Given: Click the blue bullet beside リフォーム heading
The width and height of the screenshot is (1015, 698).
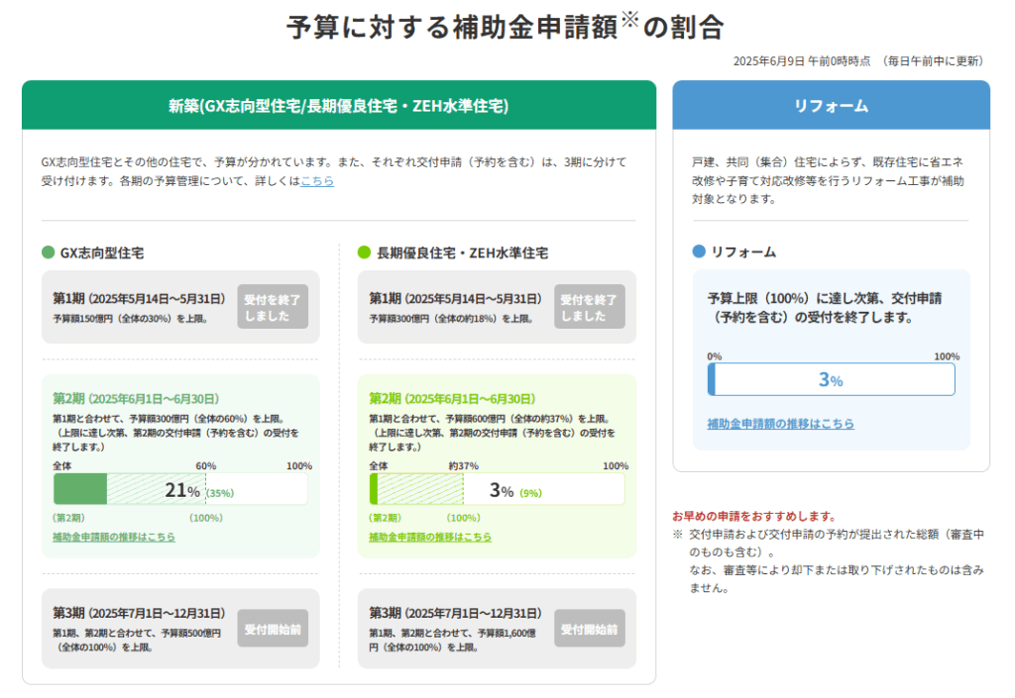Looking at the screenshot, I should click(x=699, y=251).
